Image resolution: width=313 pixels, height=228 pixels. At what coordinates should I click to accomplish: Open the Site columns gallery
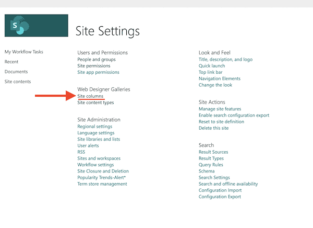90,96
